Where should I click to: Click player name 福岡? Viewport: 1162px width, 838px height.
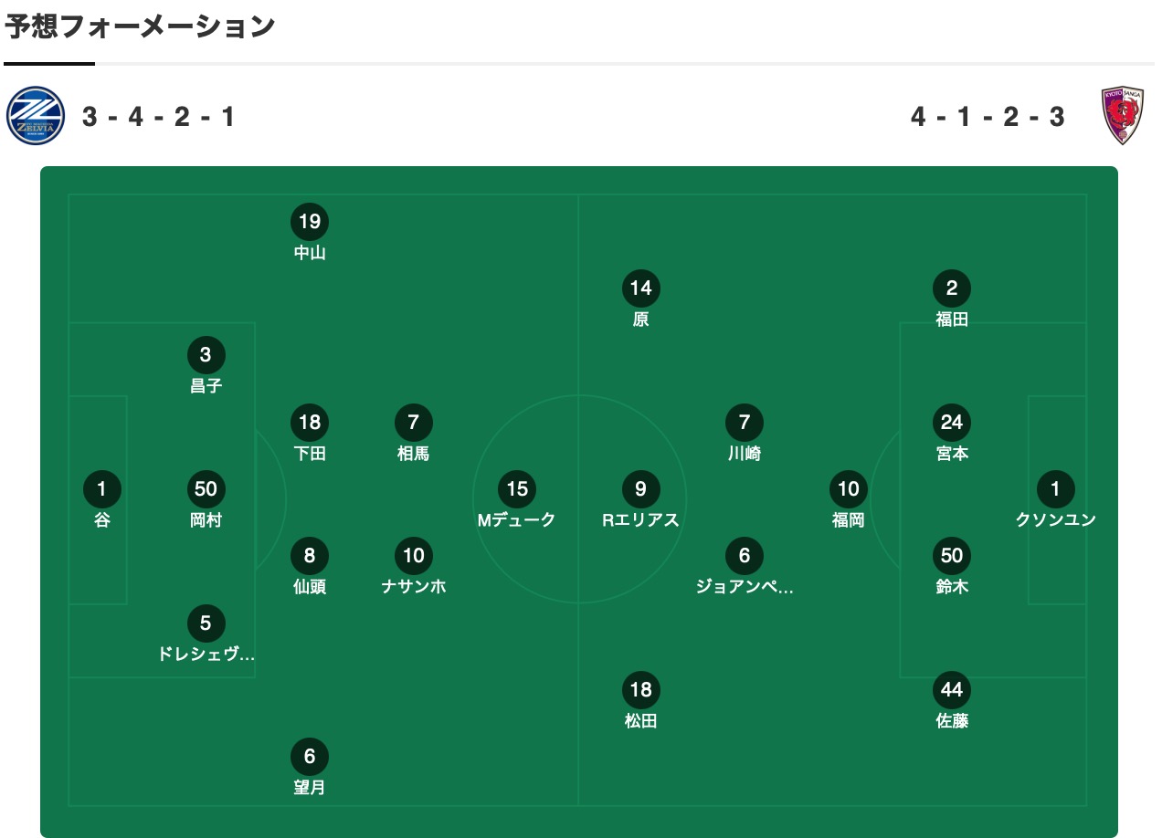point(849,520)
